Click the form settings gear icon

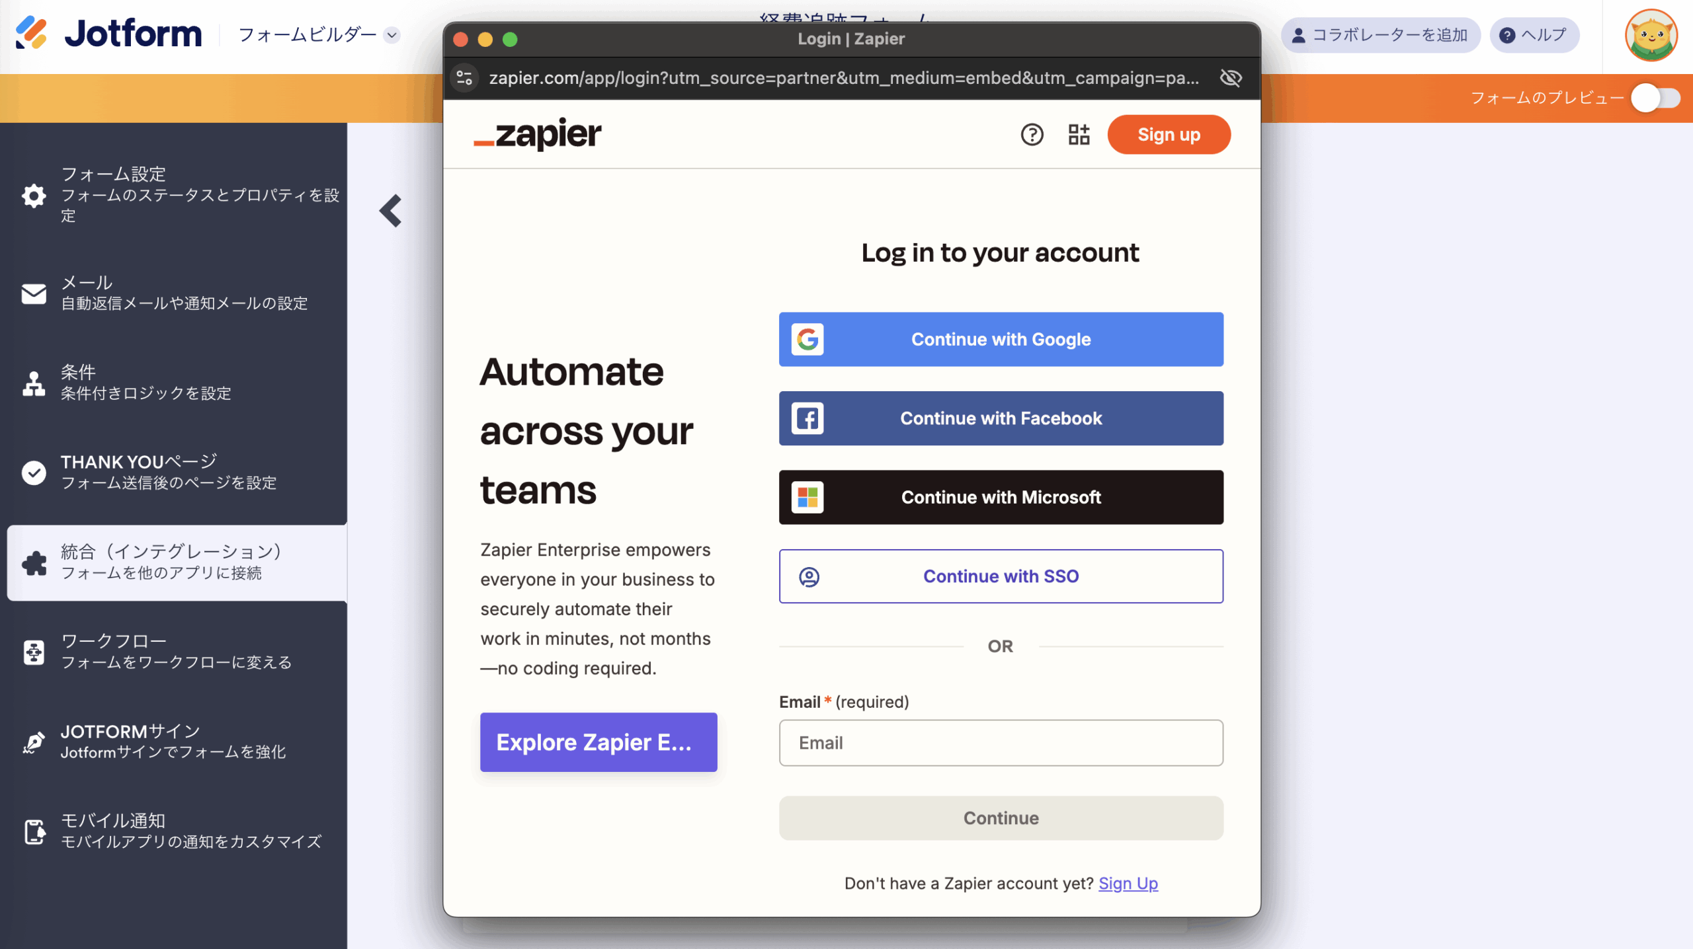pyautogui.click(x=34, y=195)
